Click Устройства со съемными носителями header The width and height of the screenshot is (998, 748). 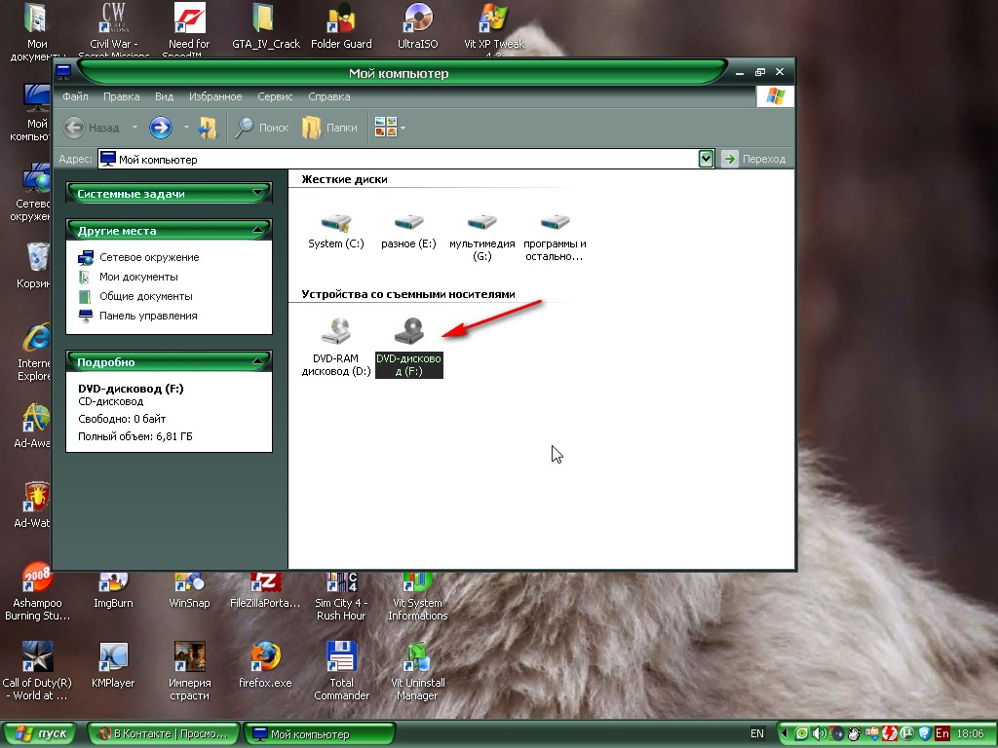408,294
